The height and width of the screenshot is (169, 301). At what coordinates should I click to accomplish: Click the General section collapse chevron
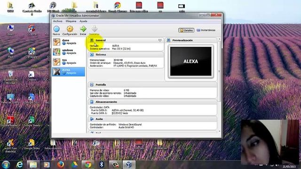point(160,40)
